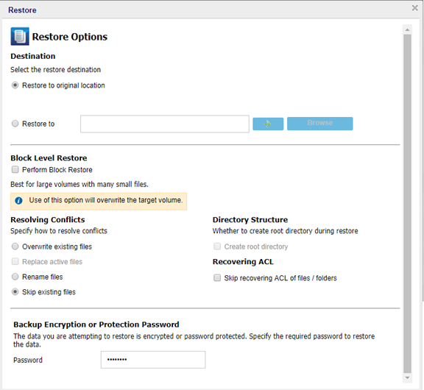The height and width of the screenshot is (390, 424).
Task: Close the Restore dialog with the X
Action: tap(415, 8)
